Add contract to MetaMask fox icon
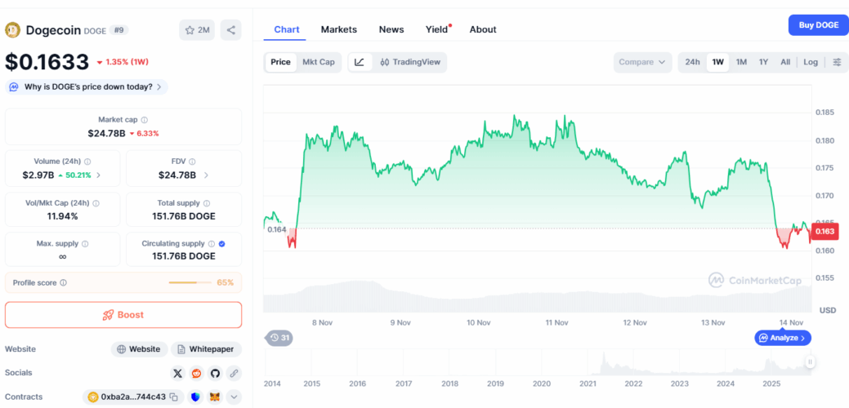Viewport: 849px width, 408px height. pyautogui.click(x=215, y=397)
